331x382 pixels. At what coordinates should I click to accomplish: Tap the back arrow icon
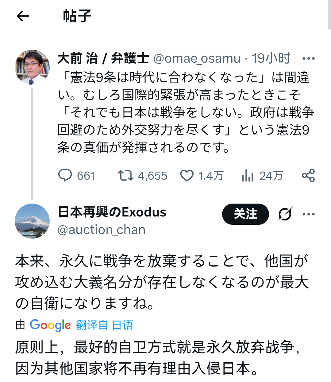[x=23, y=16]
